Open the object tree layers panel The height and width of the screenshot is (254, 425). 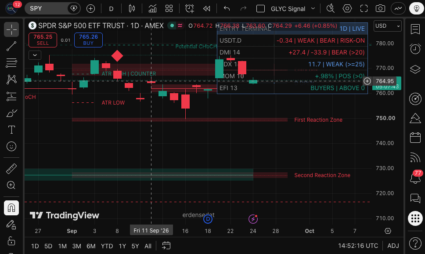pyautogui.click(x=415, y=69)
